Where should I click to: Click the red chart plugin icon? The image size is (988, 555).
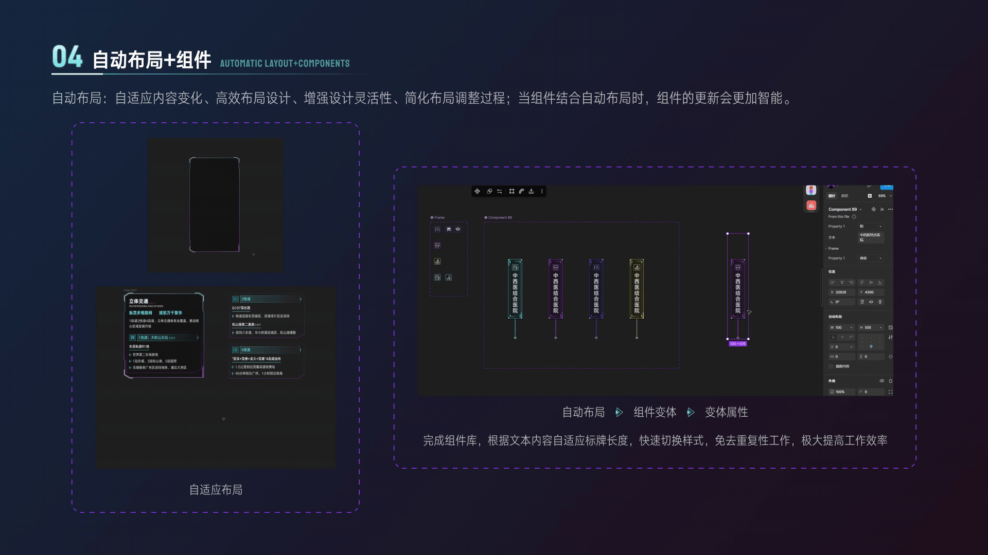[x=811, y=205]
